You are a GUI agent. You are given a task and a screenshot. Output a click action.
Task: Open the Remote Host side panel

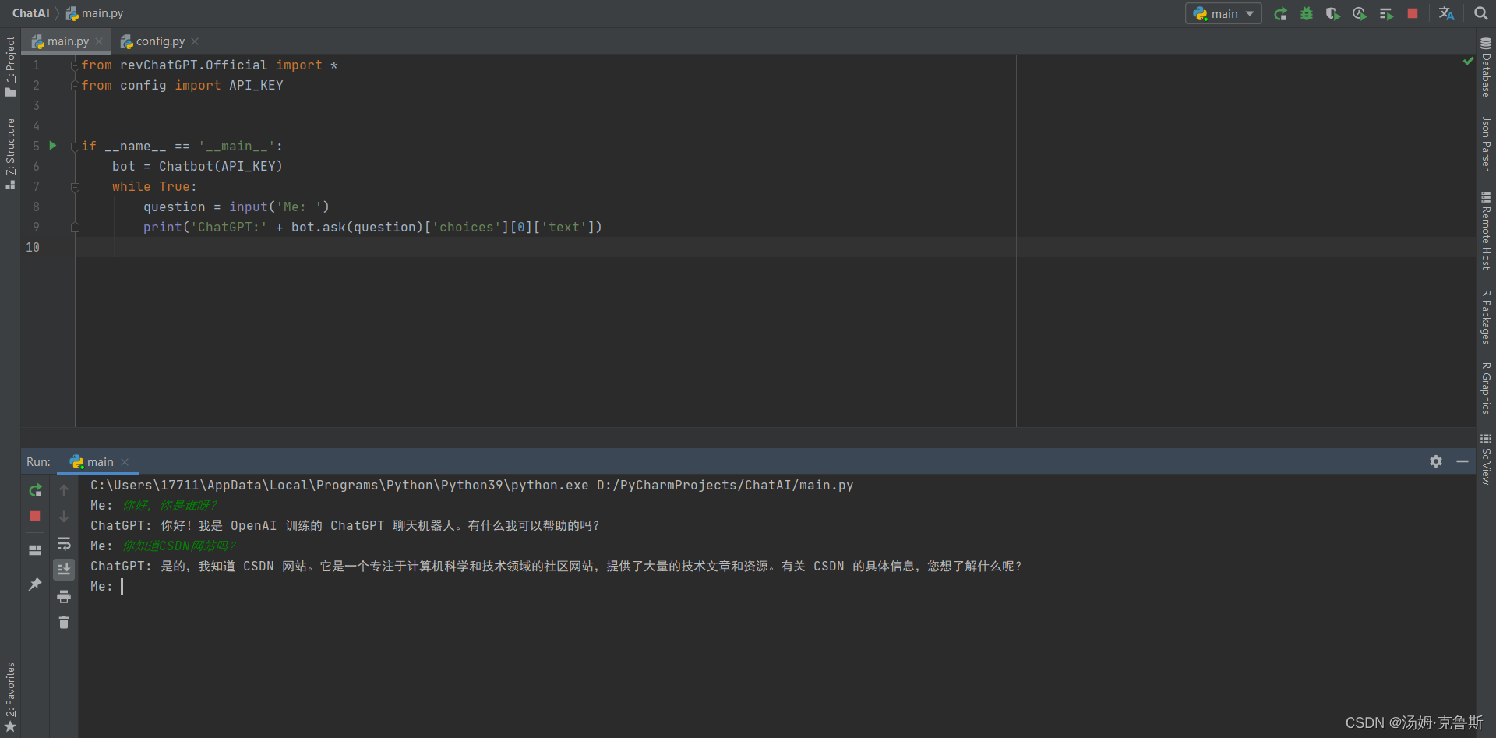pos(1486,231)
